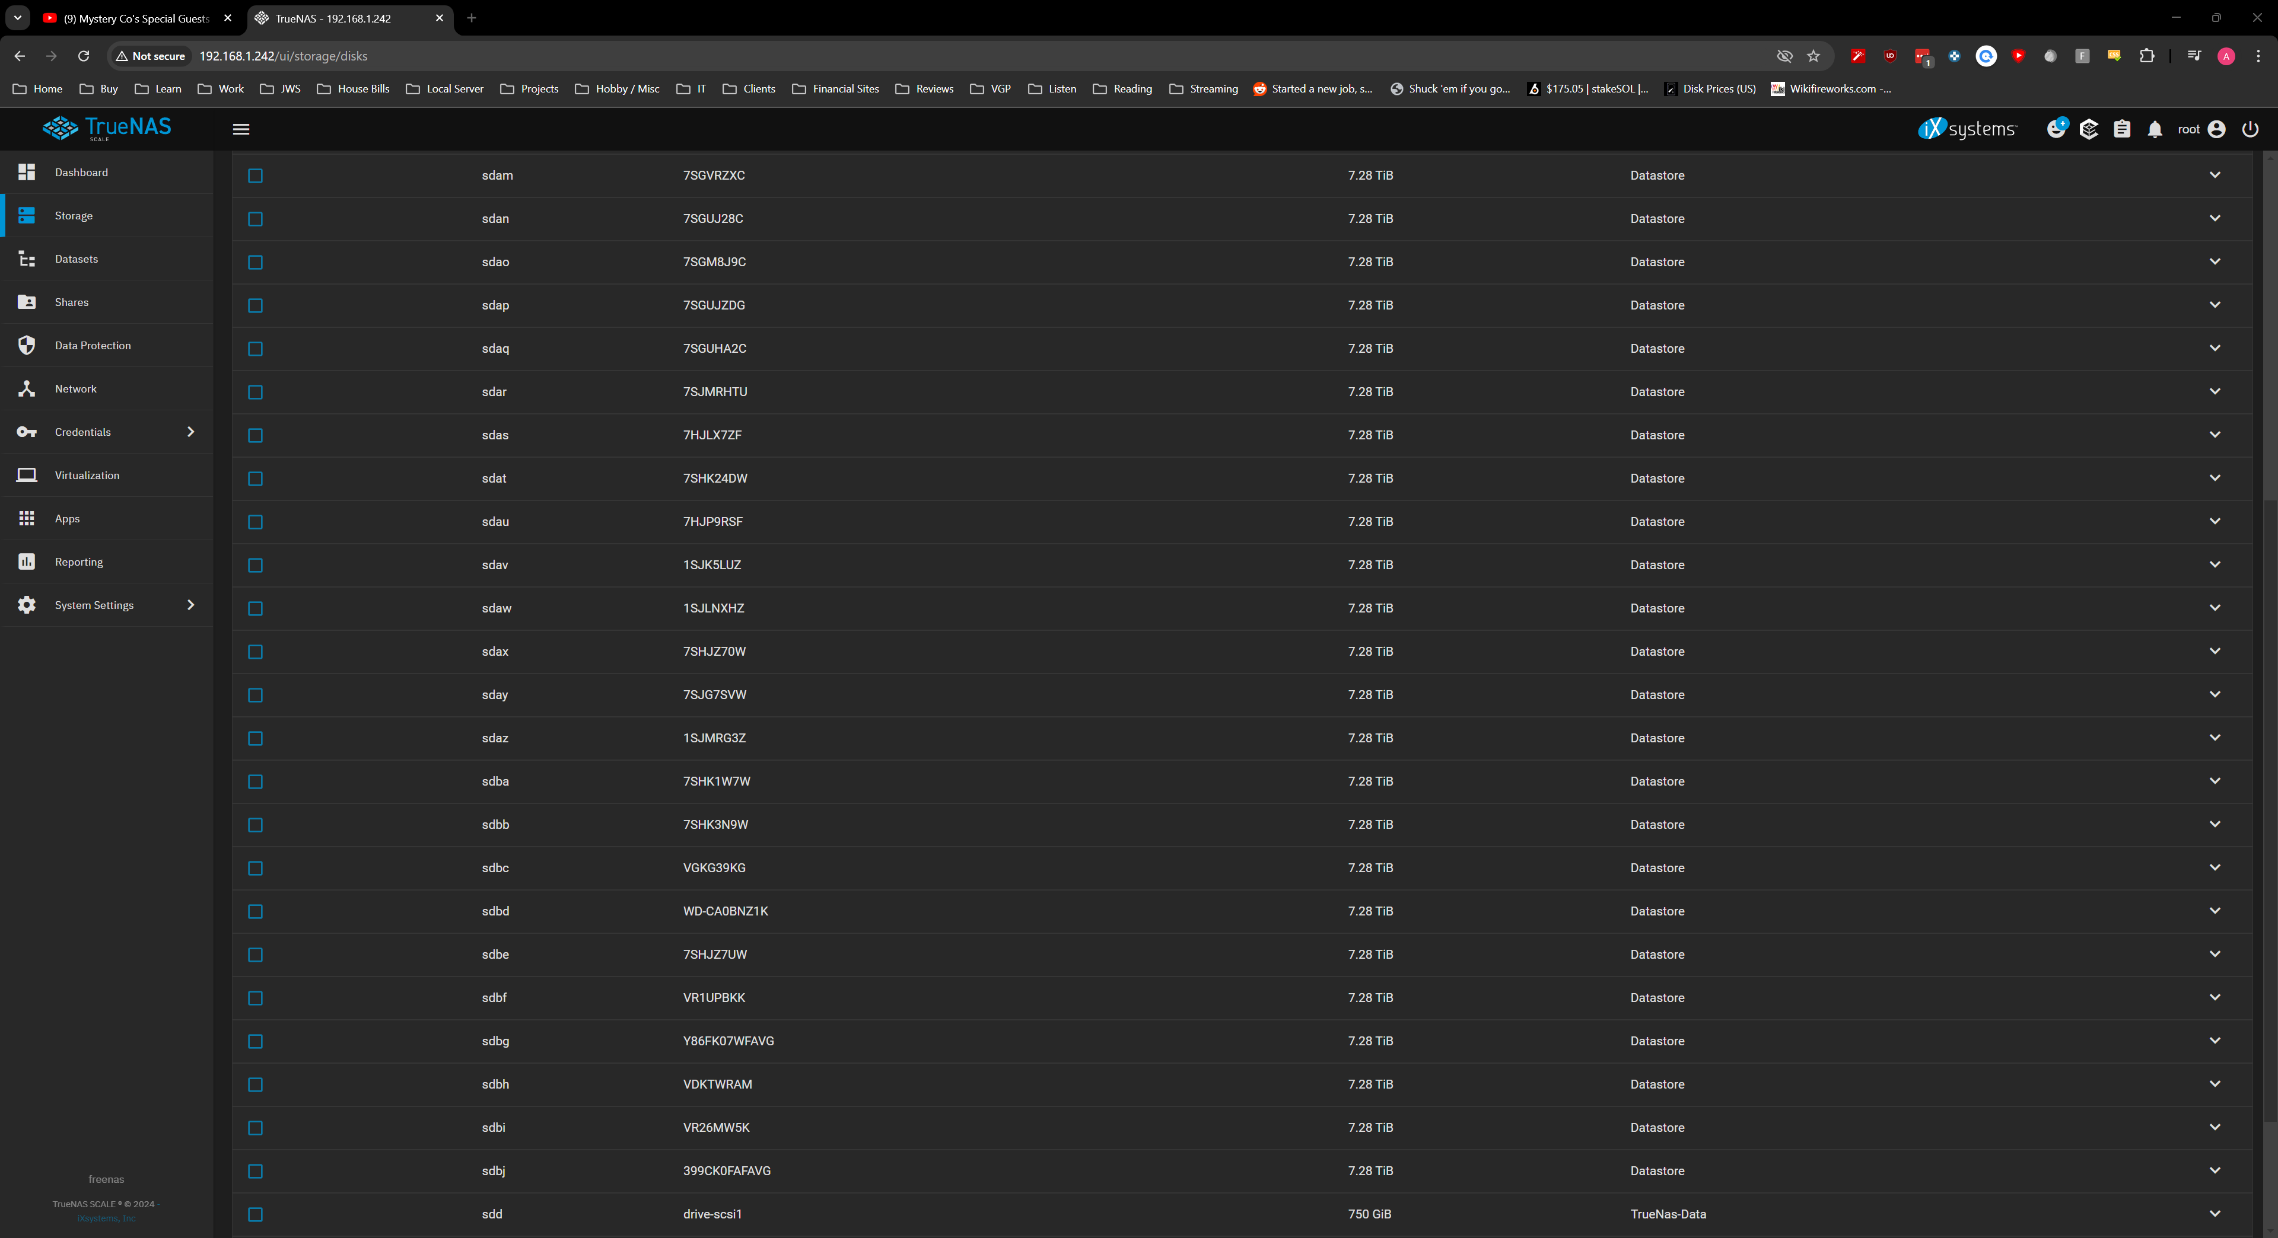Switch to the Mystery Co YouTube tab
The image size is (2278, 1238).
[x=137, y=18]
